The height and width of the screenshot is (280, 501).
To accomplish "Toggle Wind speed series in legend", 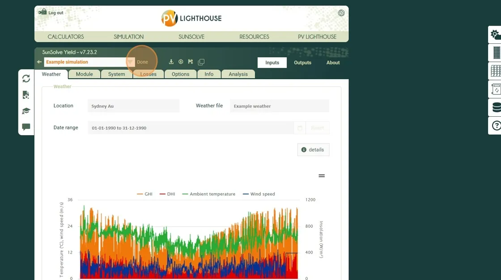I will coord(259,194).
